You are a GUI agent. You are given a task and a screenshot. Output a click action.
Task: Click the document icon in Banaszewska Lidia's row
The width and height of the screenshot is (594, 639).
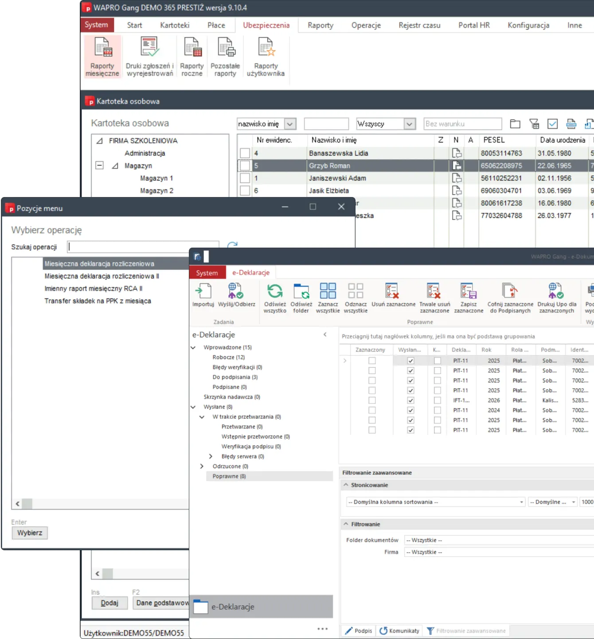(457, 153)
